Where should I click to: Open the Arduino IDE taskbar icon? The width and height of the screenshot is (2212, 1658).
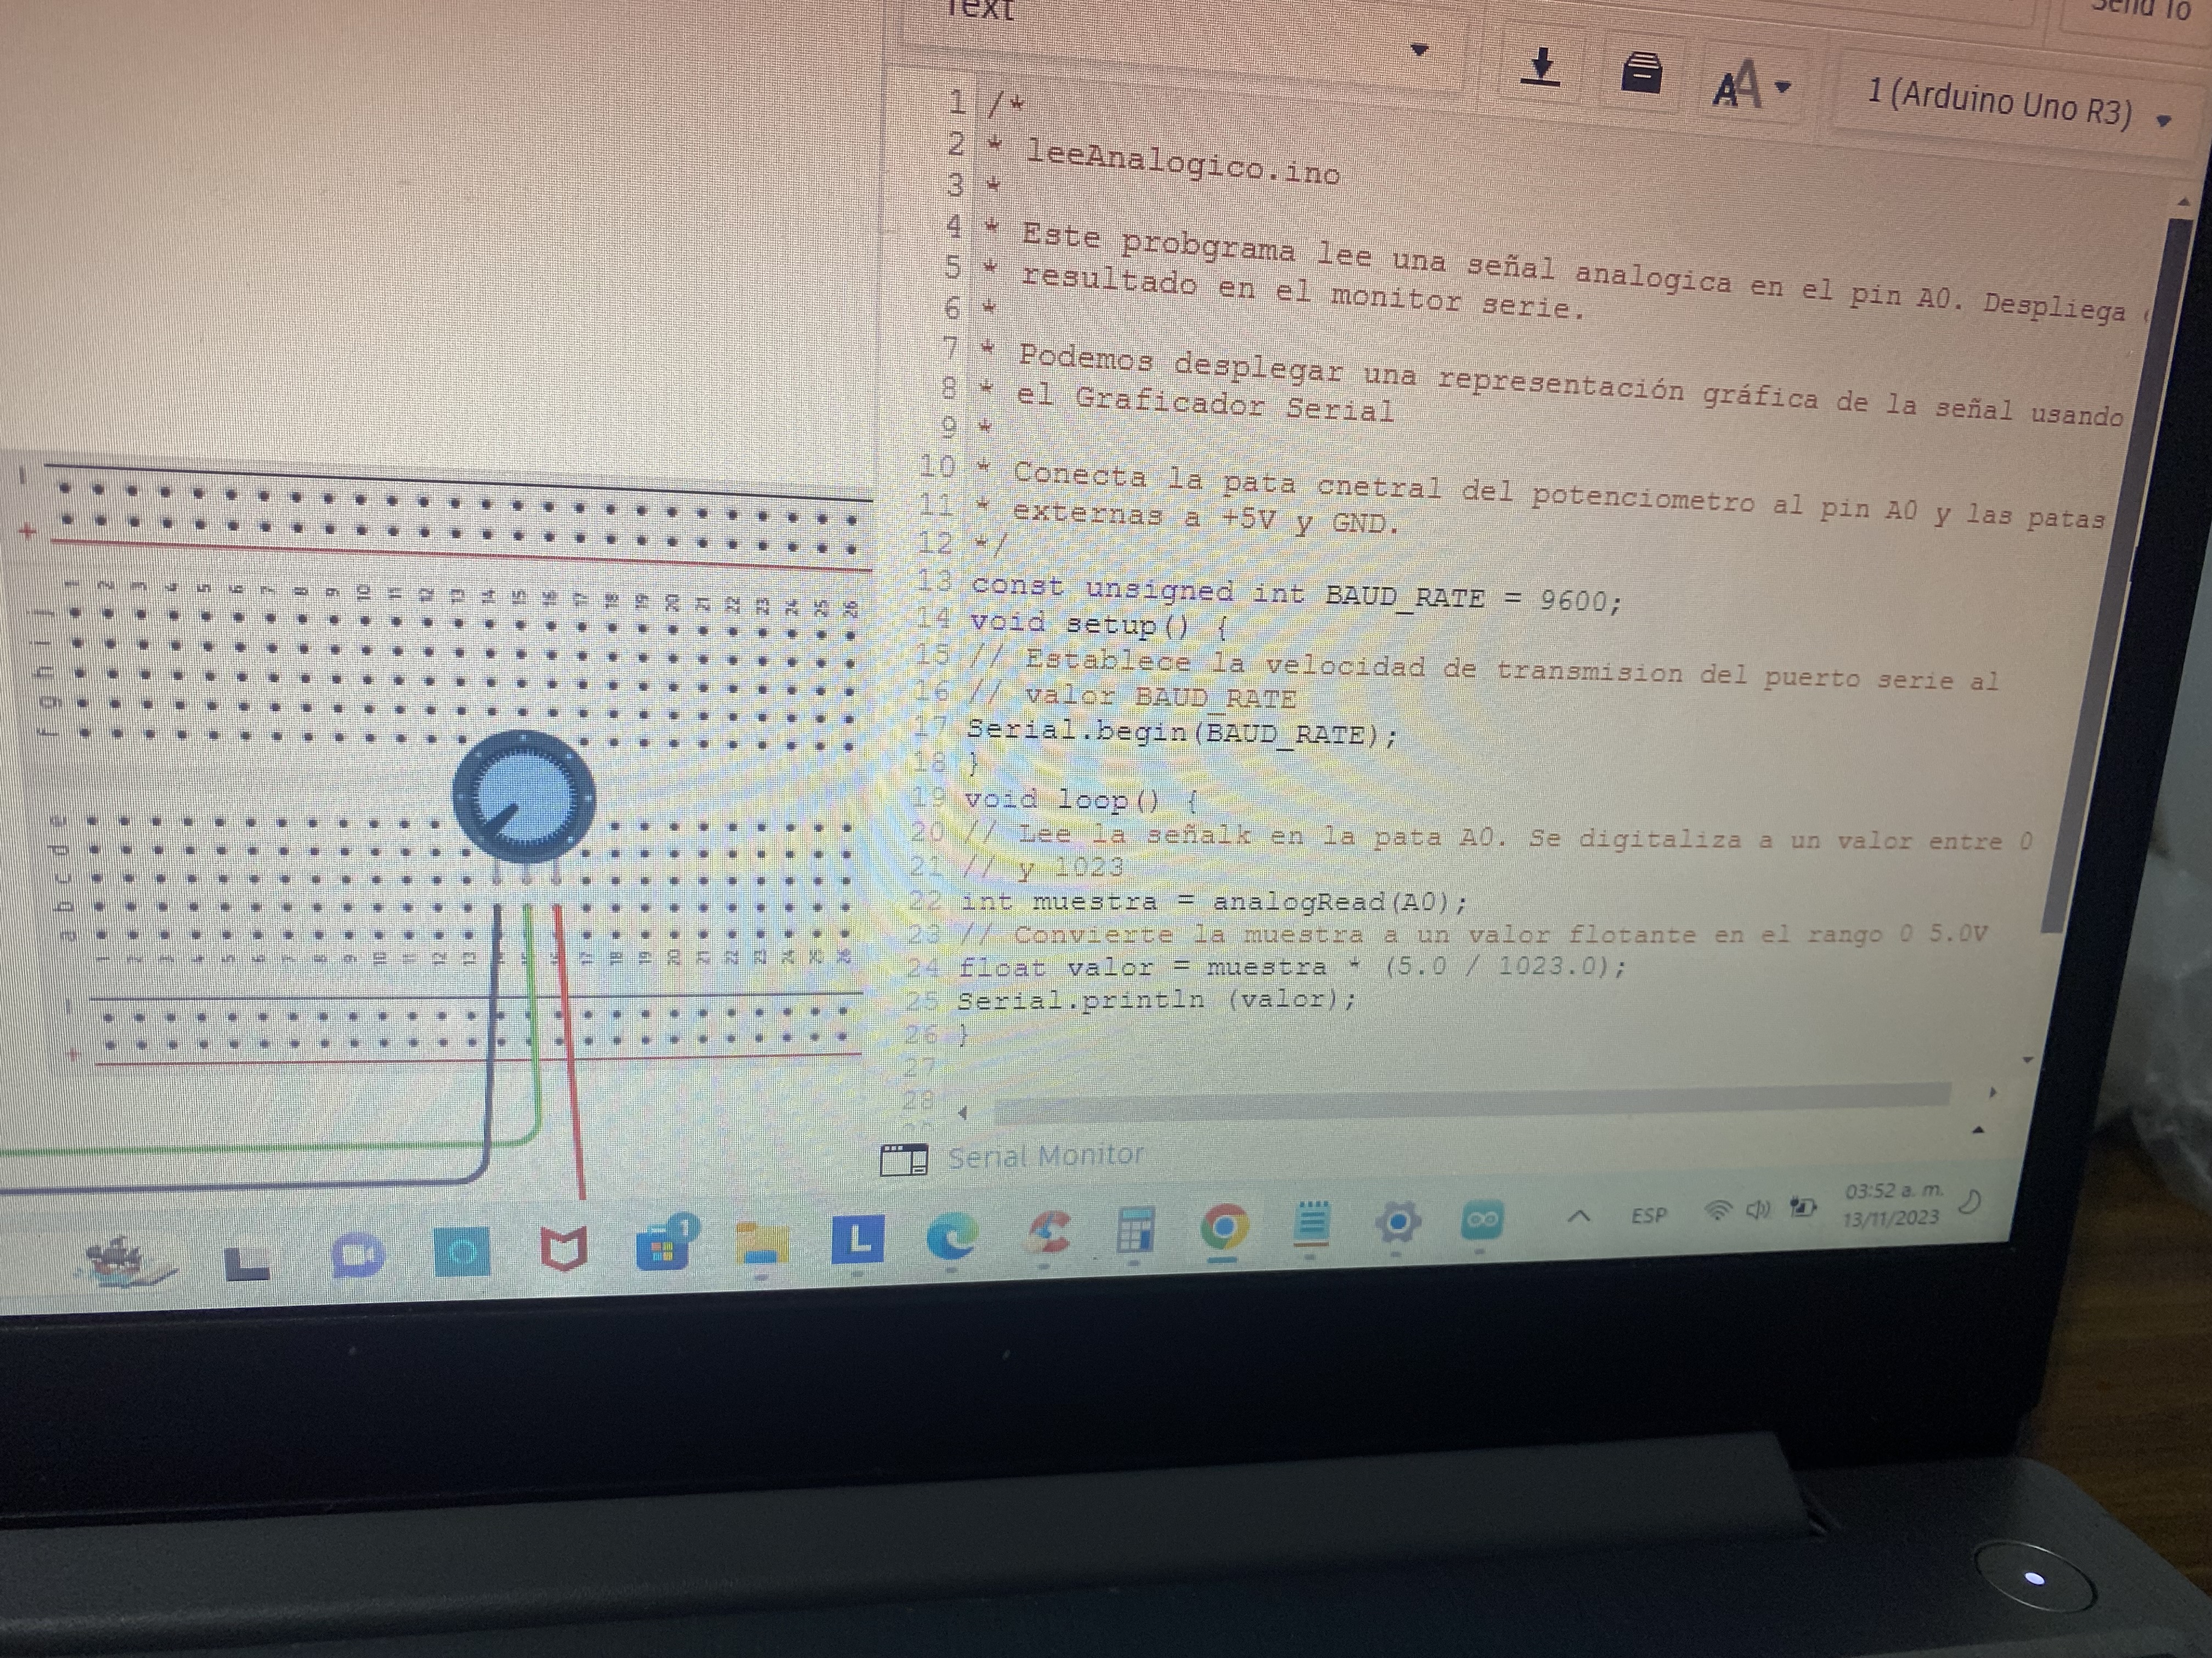pos(1481,1221)
